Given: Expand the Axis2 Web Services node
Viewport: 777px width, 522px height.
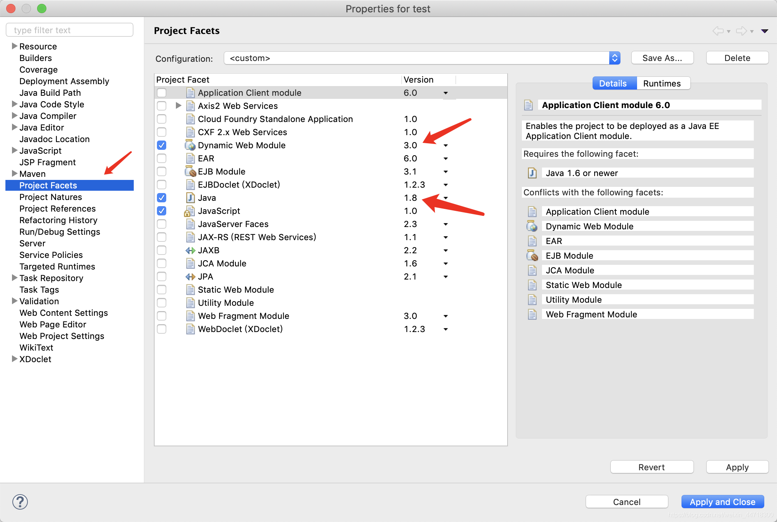Looking at the screenshot, I should click(178, 105).
